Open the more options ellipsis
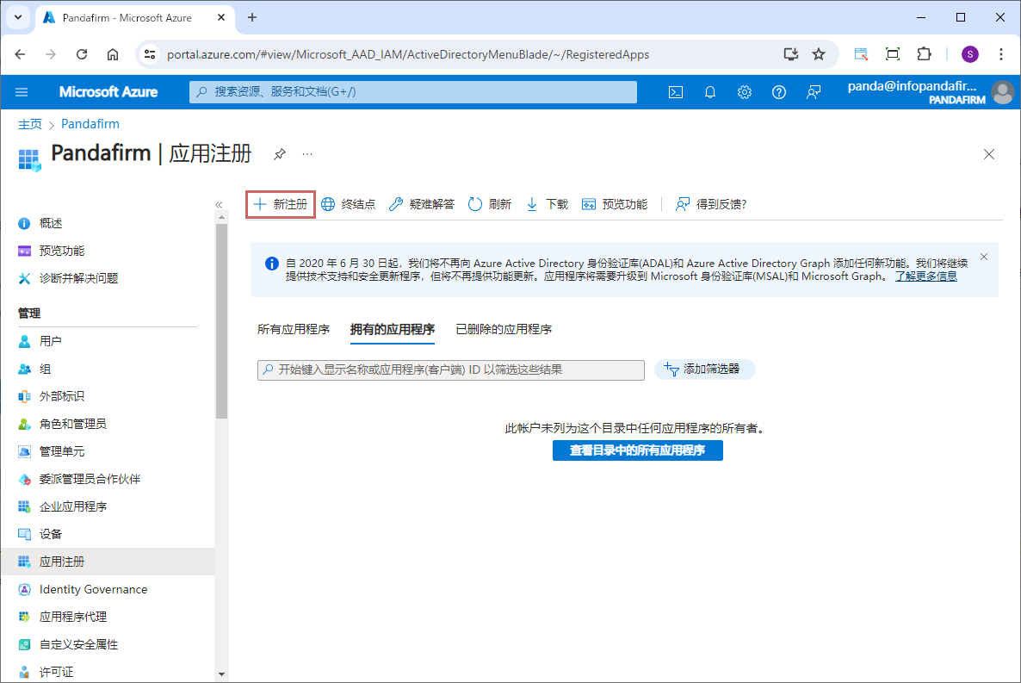This screenshot has height=683, width=1021. click(307, 154)
